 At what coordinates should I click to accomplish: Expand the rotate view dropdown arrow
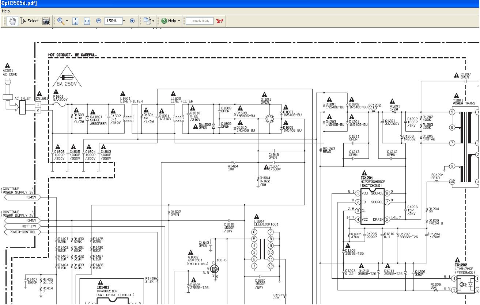click(x=154, y=21)
